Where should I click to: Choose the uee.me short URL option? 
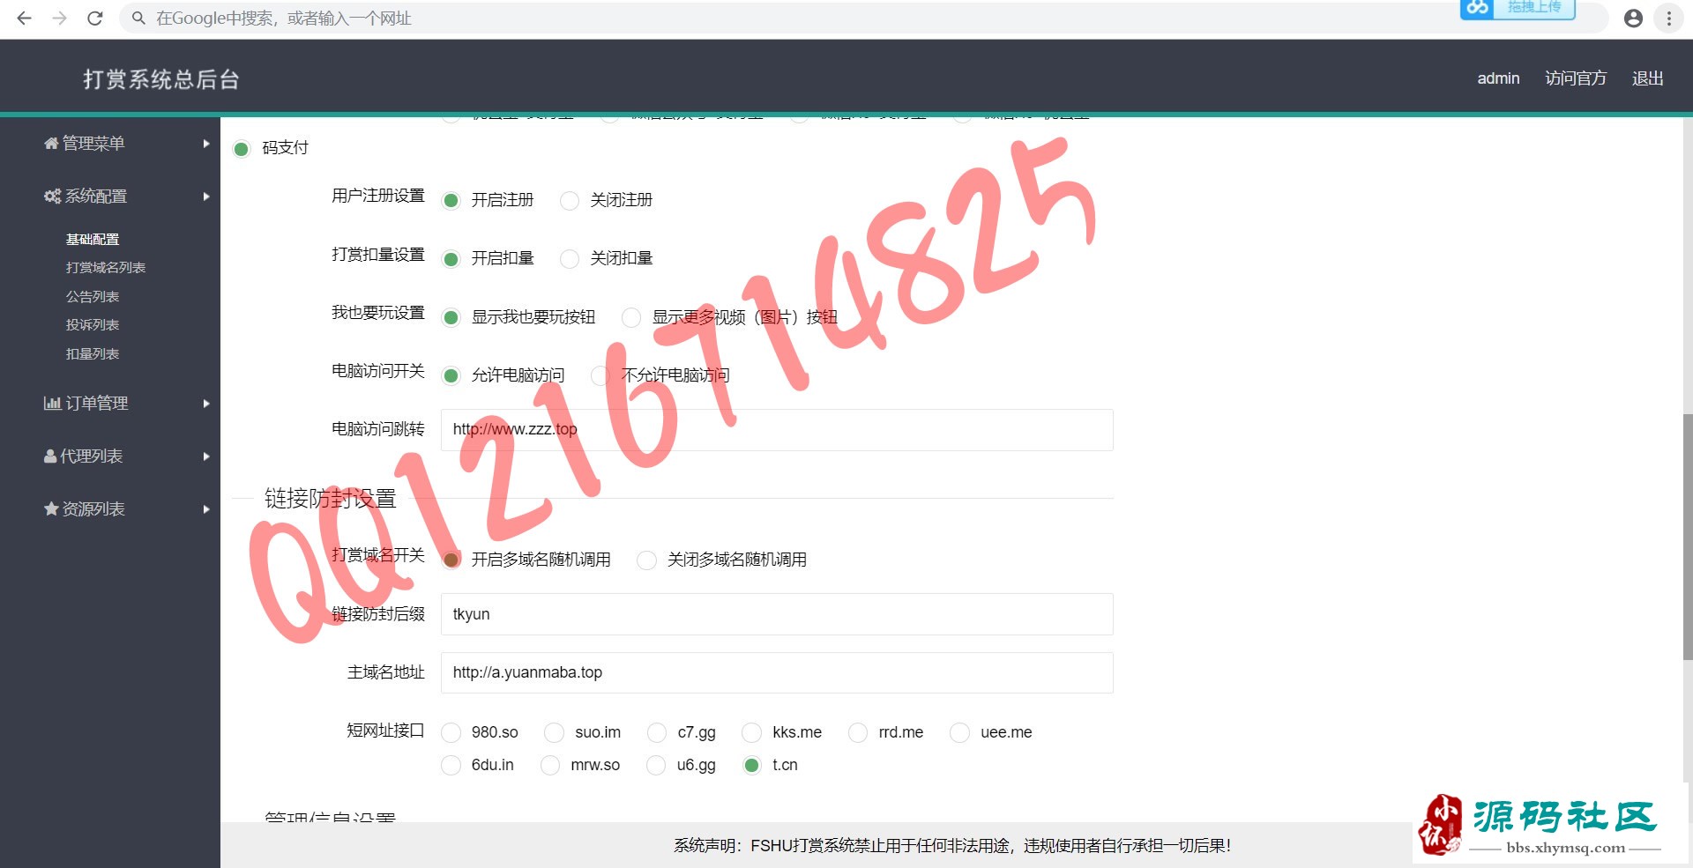pyautogui.click(x=959, y=732)
